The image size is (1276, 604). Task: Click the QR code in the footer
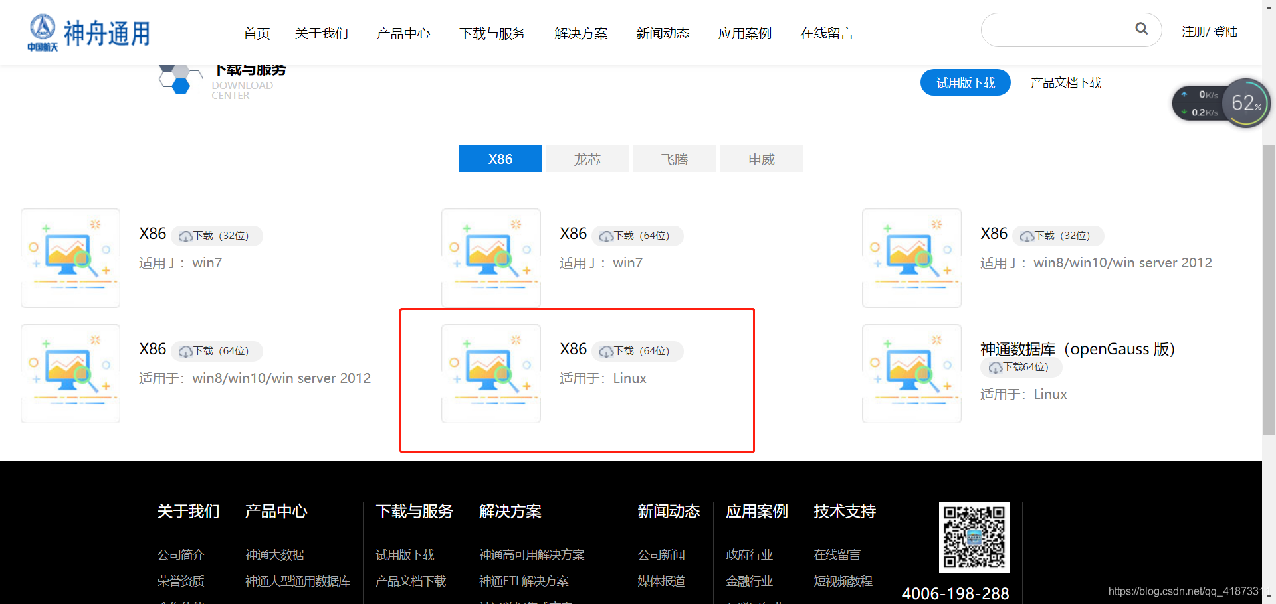click(x=973, y=538)
